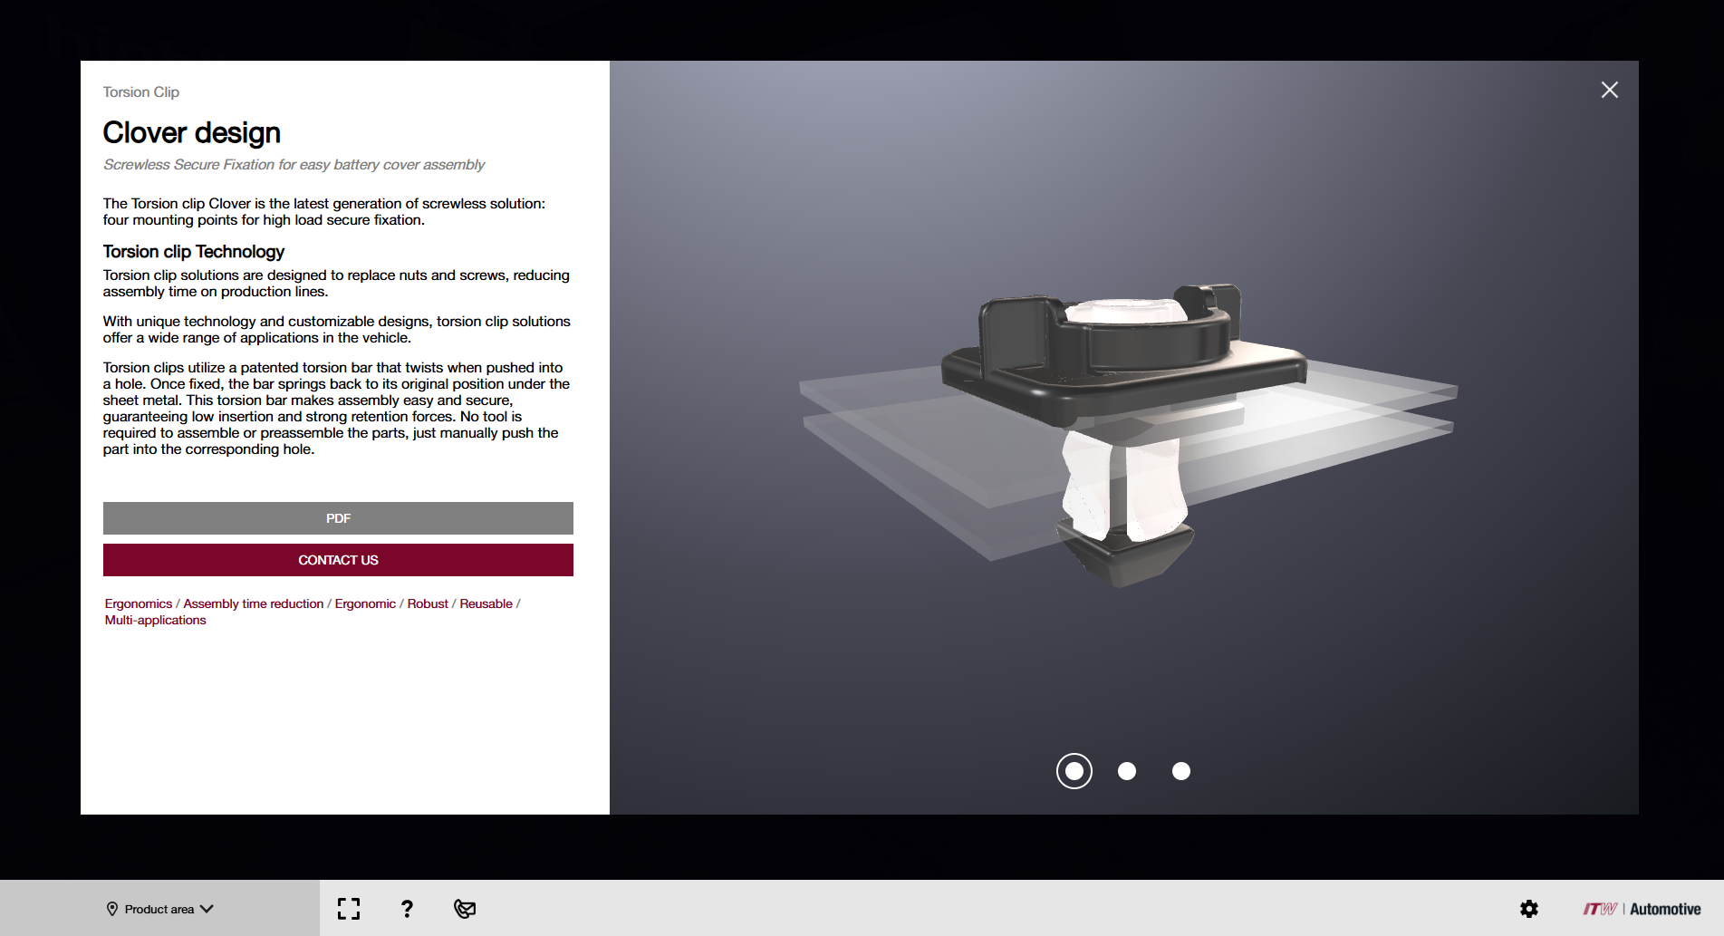Switch to the third carousel view dot
1724x936 pixels.
click(1180, 771)
